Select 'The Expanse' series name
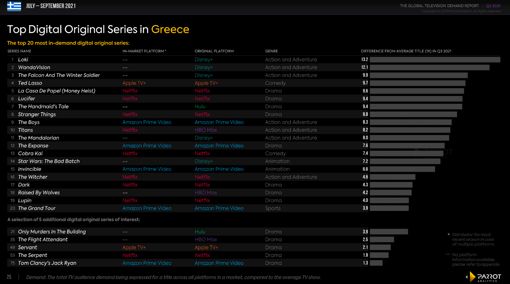Image resolution: width=510 pixels, height=284 pixels. pyautogui.click(x=33, y=146)
